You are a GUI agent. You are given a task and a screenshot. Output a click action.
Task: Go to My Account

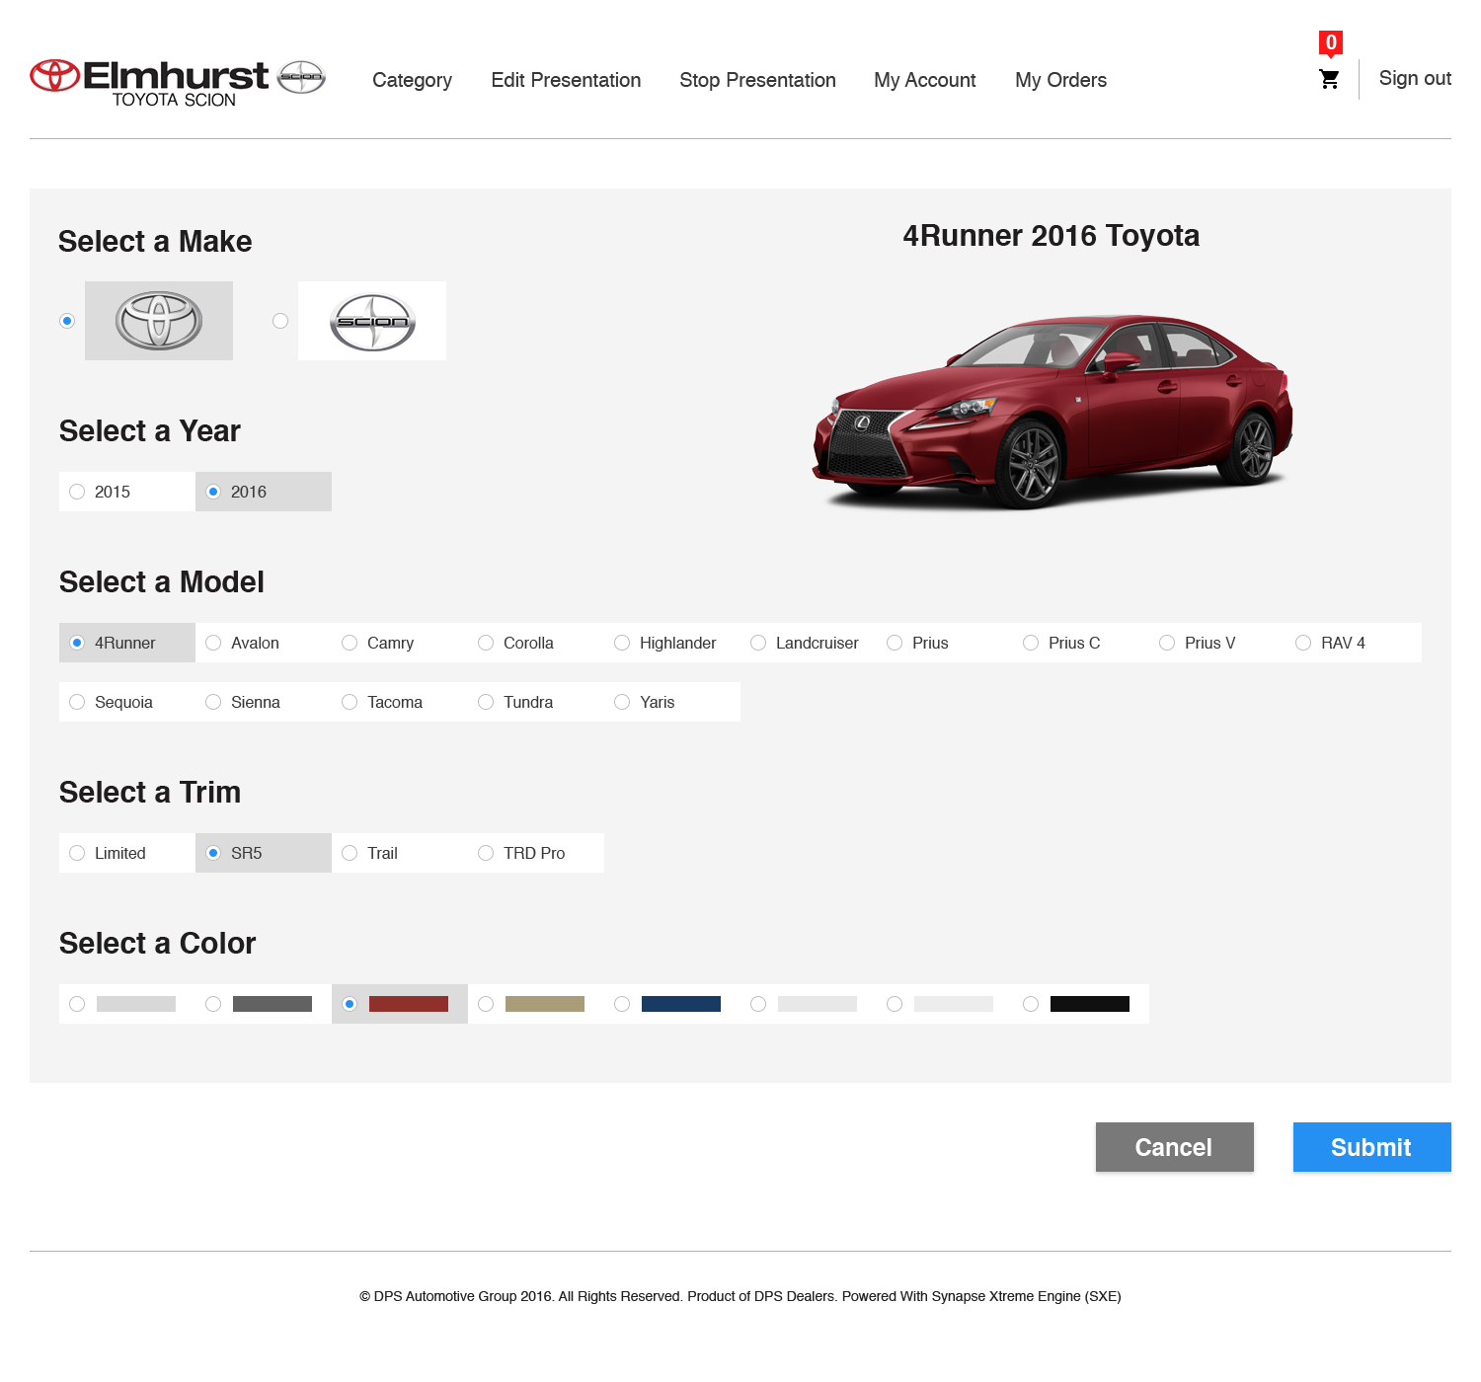pos(925,80)
